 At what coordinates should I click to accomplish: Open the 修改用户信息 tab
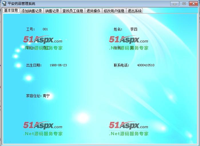114,11
